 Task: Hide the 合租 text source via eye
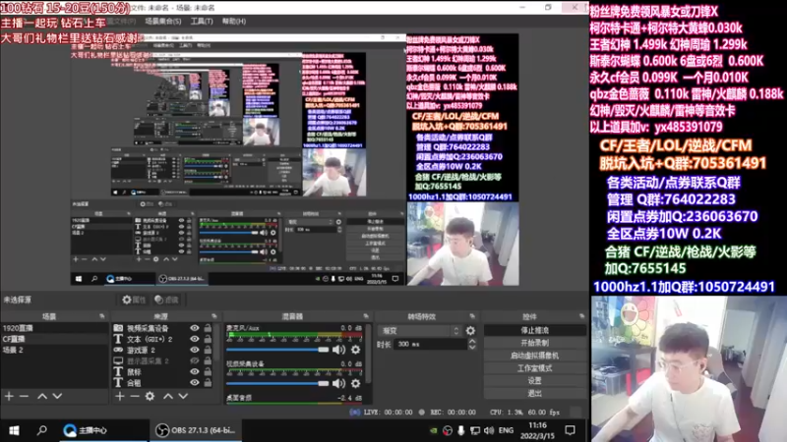point(194,382)
